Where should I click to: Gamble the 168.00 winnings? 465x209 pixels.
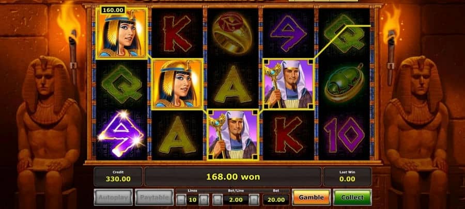pyautogui.click(x=311, y=197)
